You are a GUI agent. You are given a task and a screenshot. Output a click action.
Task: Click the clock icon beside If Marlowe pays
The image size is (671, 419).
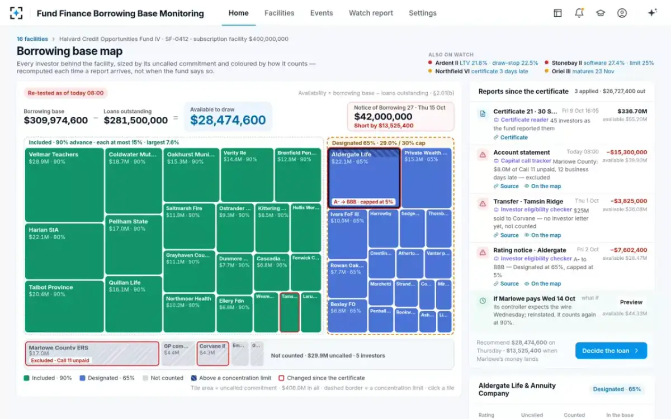pyautogui.click(x=483, y=301)
